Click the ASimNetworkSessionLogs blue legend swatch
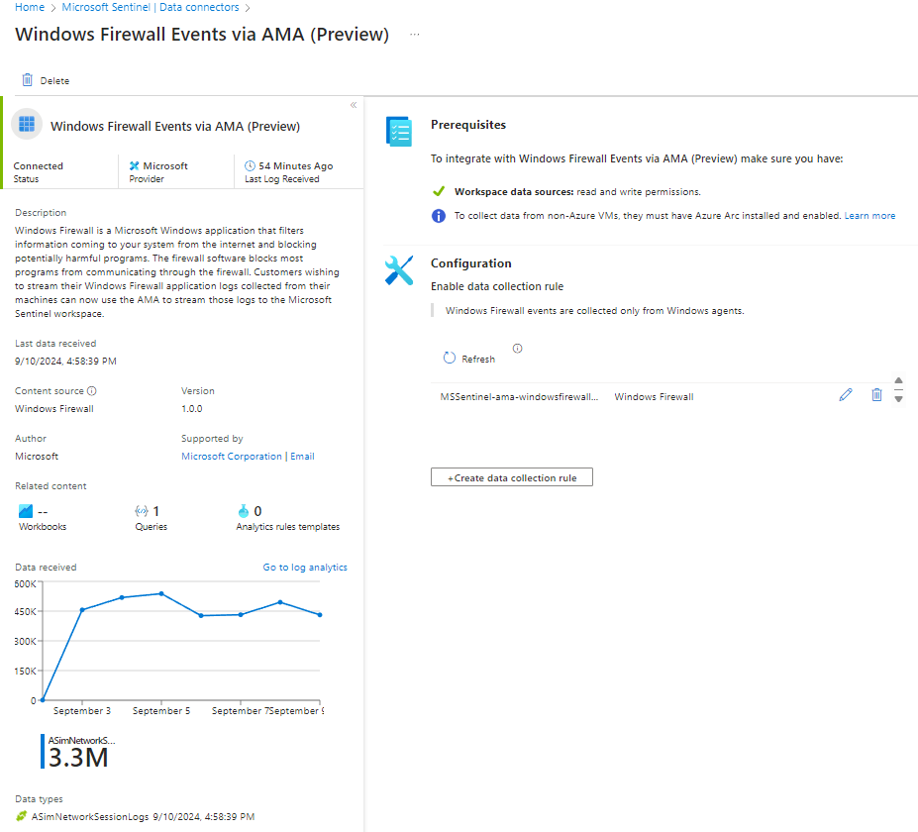 click(x=43, y=752)
